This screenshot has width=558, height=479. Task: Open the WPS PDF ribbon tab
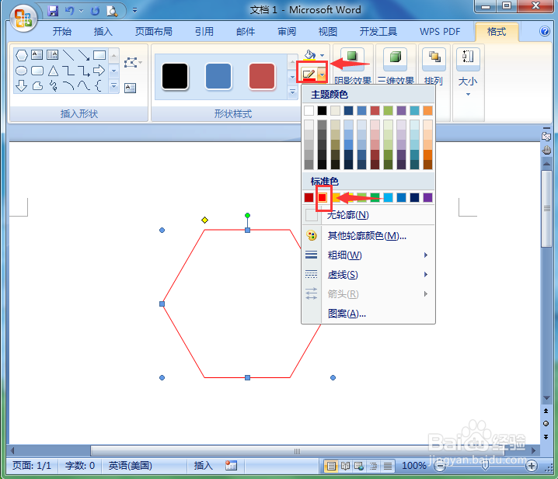440,32
